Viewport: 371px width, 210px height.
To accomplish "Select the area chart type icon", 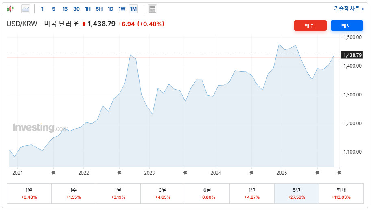I will [26, 9].
